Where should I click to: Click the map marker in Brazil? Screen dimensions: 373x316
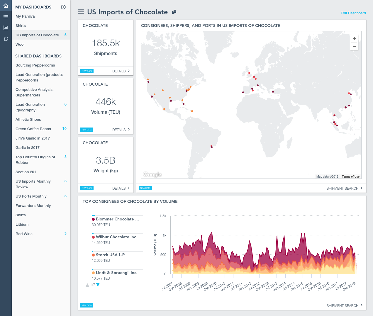[x=211, y=147]
